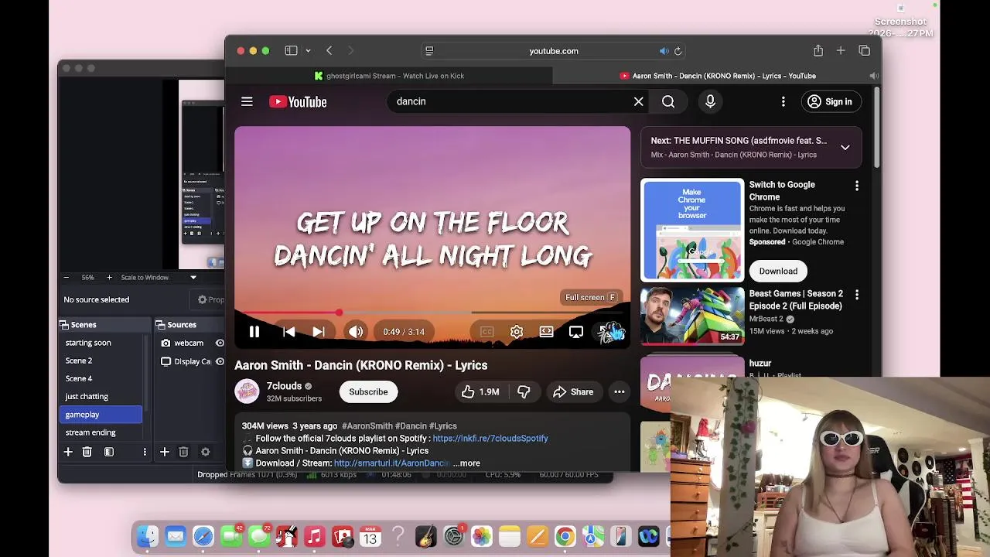Go to YouTube home via logo

(x=298, y=101)
